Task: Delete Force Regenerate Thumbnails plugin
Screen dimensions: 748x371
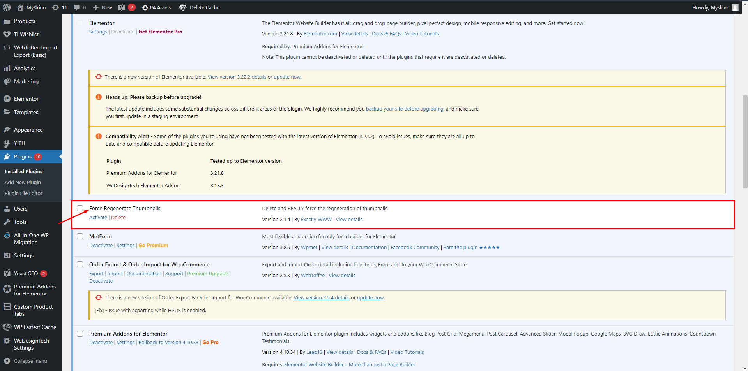Action: click(x=118, y=218)
